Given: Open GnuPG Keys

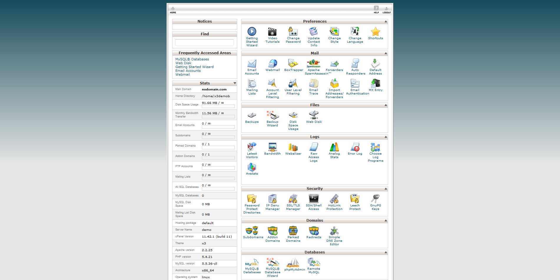Looking at the screenshot, I should (x=375, y=199).
